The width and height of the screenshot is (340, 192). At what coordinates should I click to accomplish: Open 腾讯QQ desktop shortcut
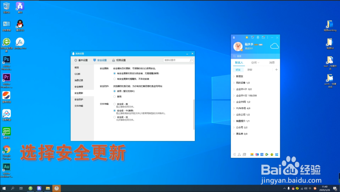coord(20,25)
